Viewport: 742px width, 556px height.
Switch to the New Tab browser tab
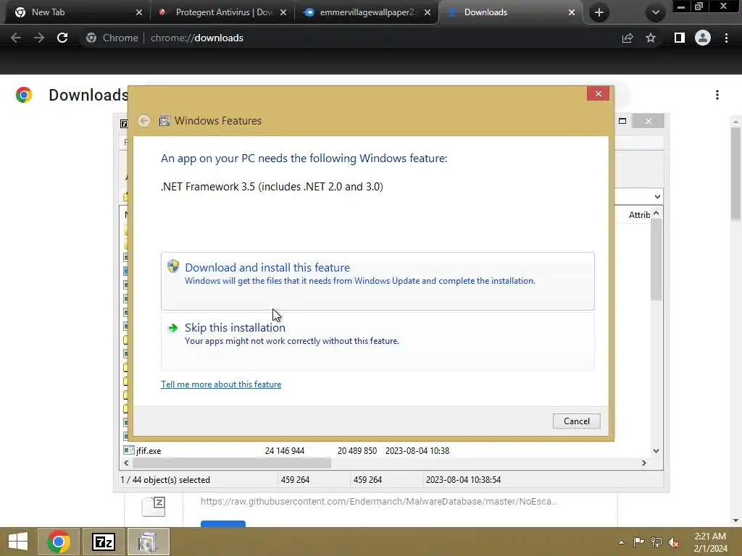[x=79, y=12]
